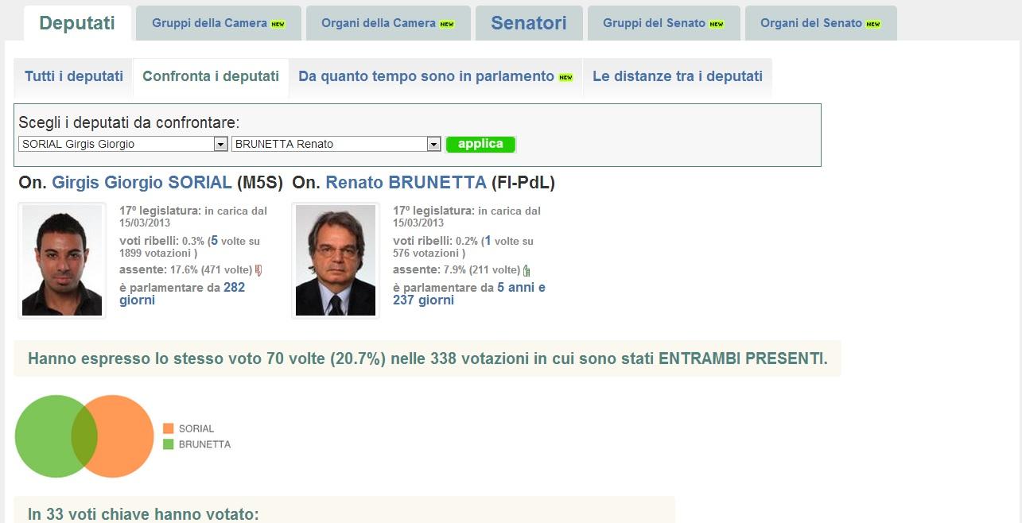Click the NEW badge beside Da quanto tempo
1022x523 pixels.
pyautogui.click(x=565, y=77)
